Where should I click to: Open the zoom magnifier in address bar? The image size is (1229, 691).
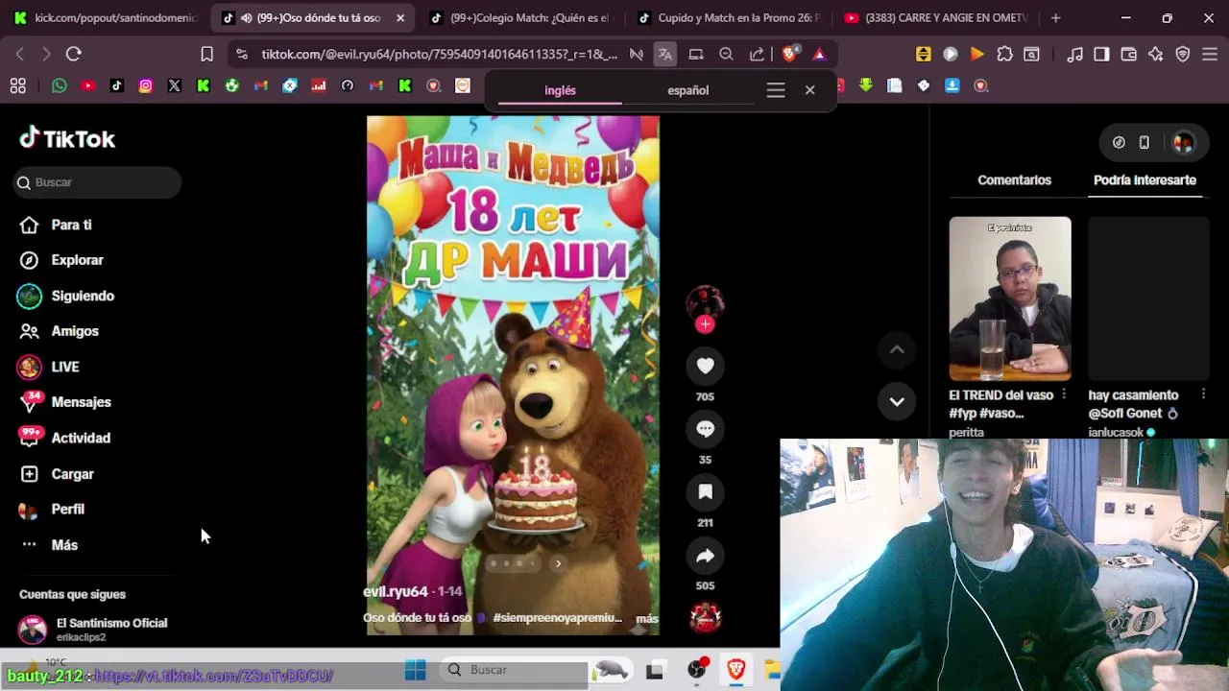tap(727, 54)
